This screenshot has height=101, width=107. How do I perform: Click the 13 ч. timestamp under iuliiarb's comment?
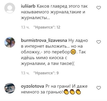[25, 27]
